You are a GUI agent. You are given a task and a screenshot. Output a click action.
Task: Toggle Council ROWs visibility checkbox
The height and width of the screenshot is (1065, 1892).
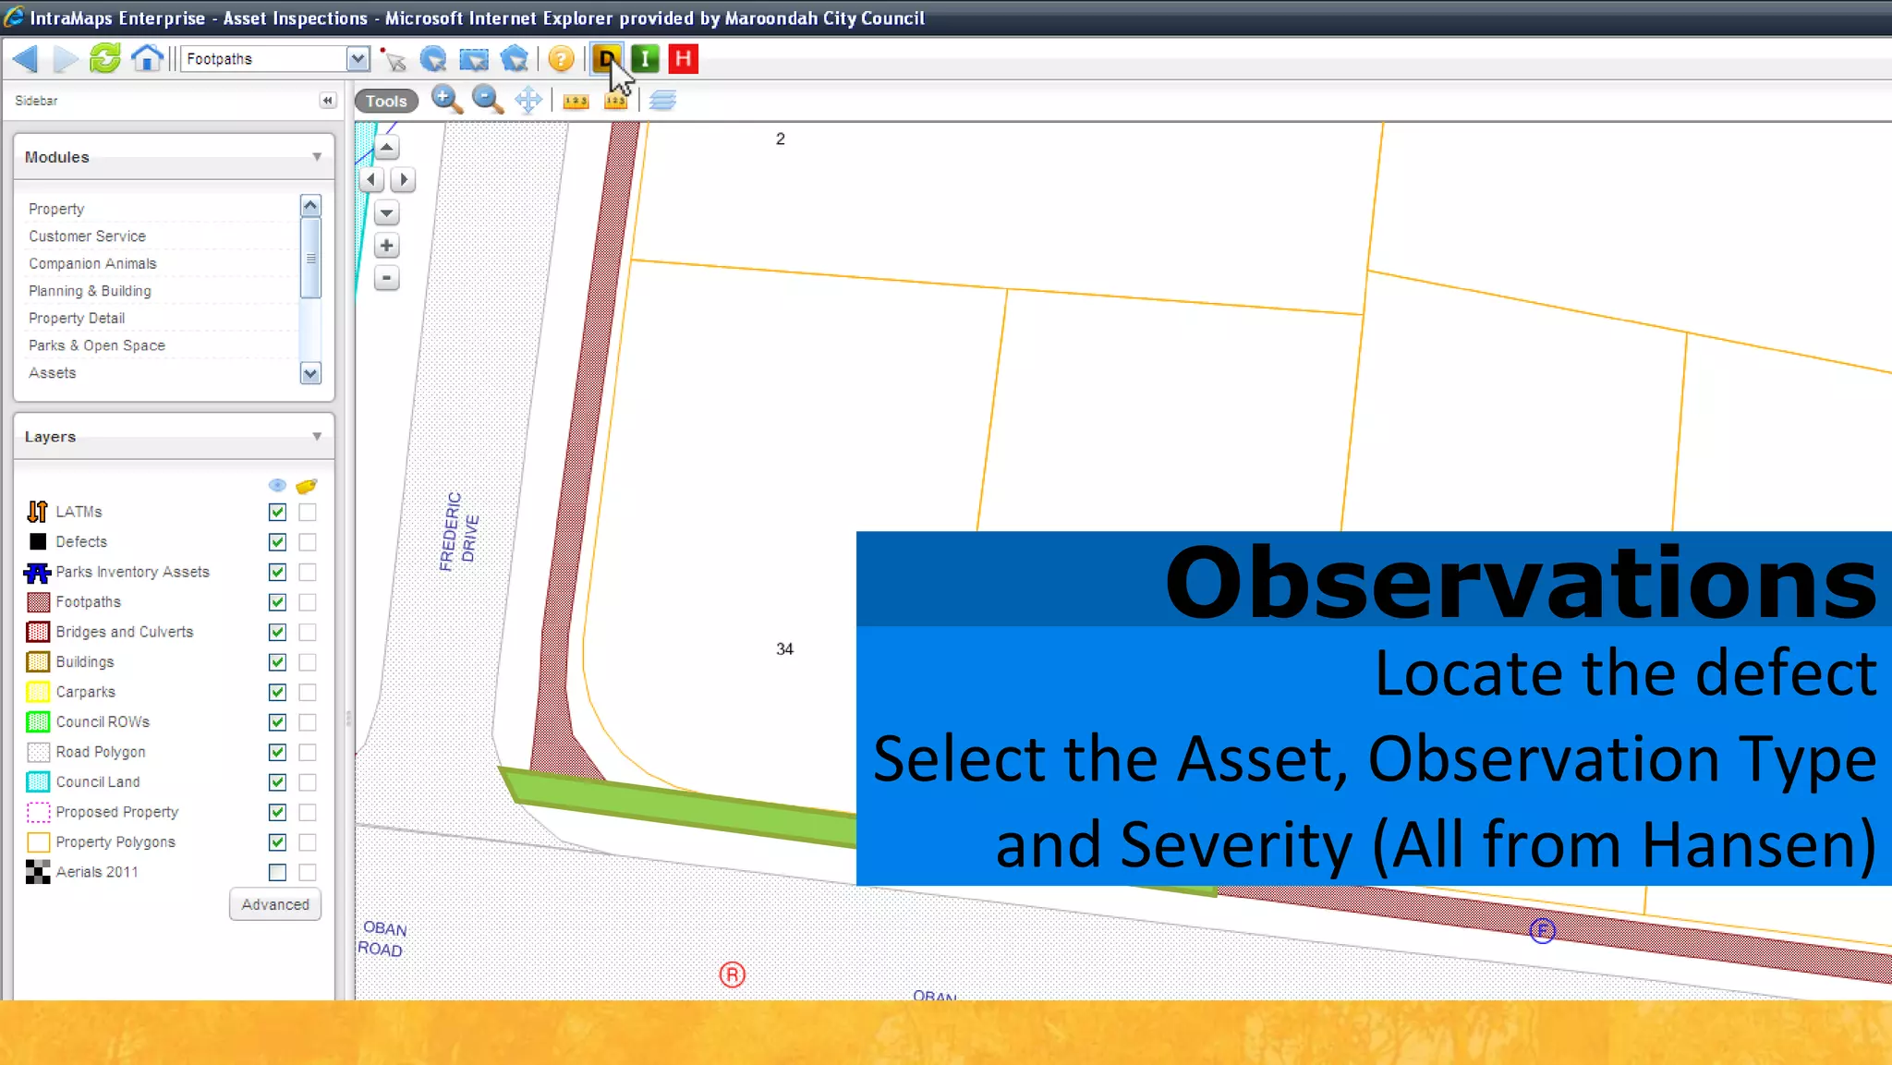point(277,722)
